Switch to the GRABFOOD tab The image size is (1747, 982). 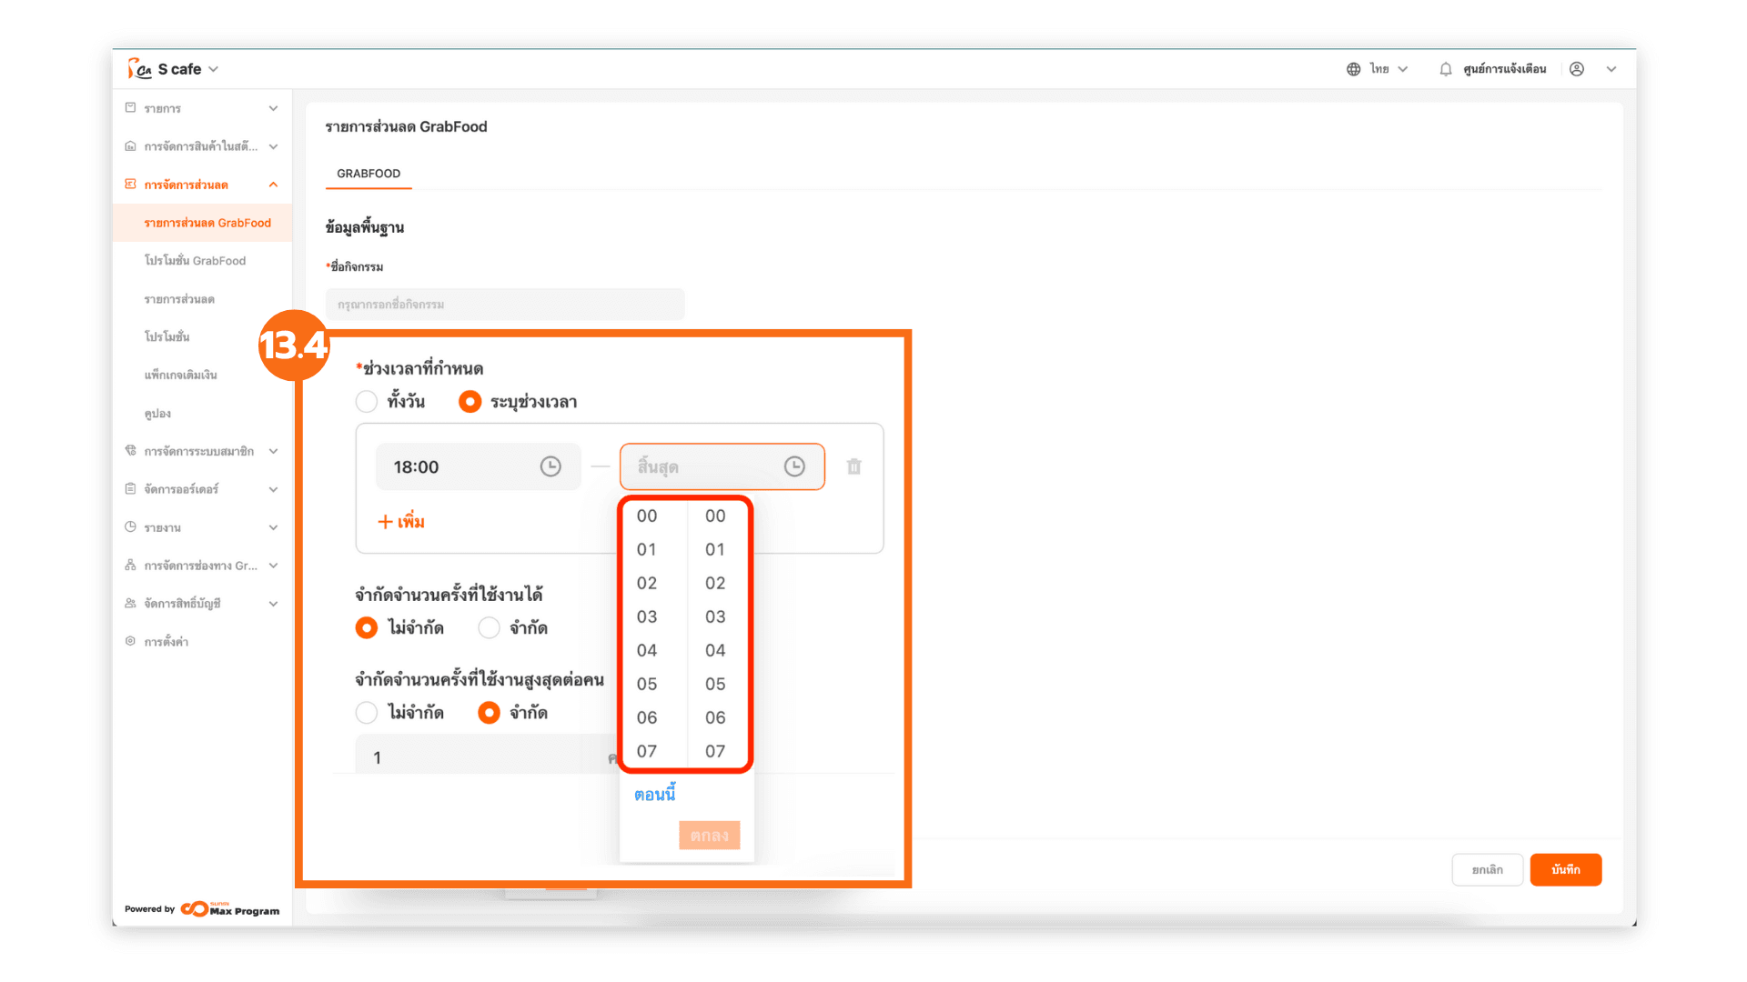(x=369, y=174)
